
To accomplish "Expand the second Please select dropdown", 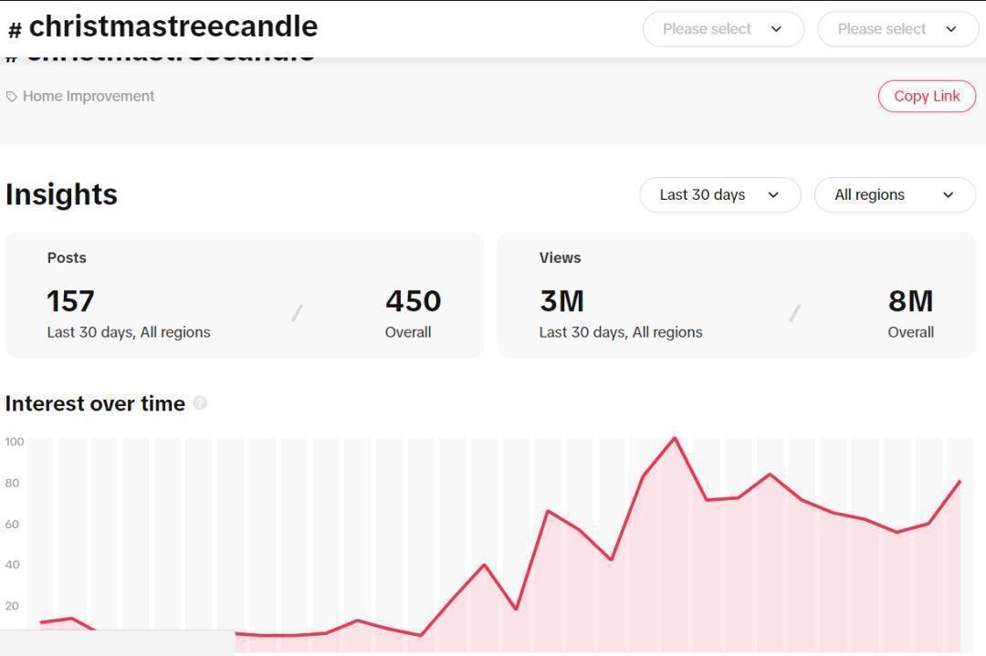I will pyautogui.click(x=898, y=29).
